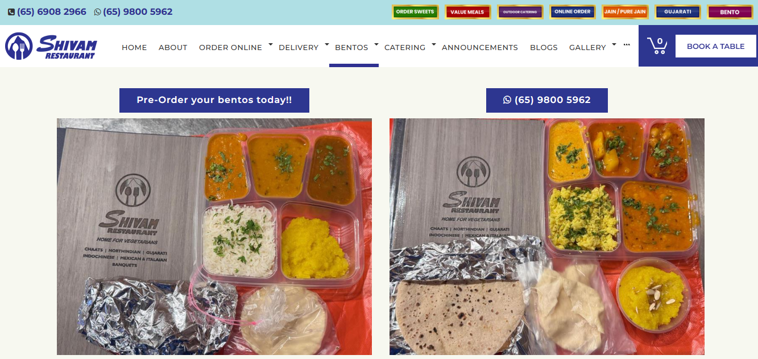Viewport: 758px width, 359px height.
Task: Click the phone icon beside 6908 2966
Action: click(11, 12)
